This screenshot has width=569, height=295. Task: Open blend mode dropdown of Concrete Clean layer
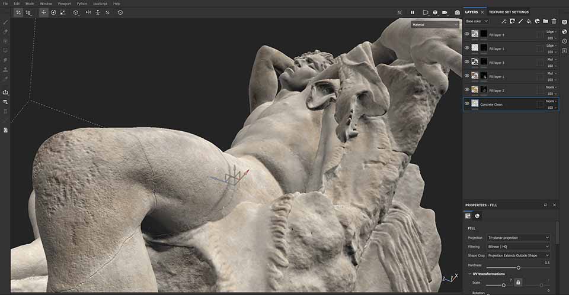click(x=552, y=101)
